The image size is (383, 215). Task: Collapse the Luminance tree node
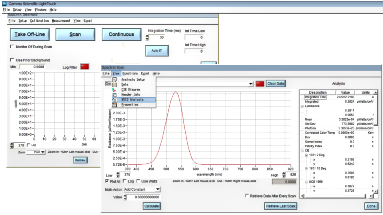(x=302, y=106)
